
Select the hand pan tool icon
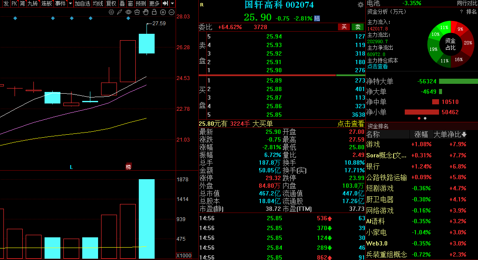tap(146, 12)
